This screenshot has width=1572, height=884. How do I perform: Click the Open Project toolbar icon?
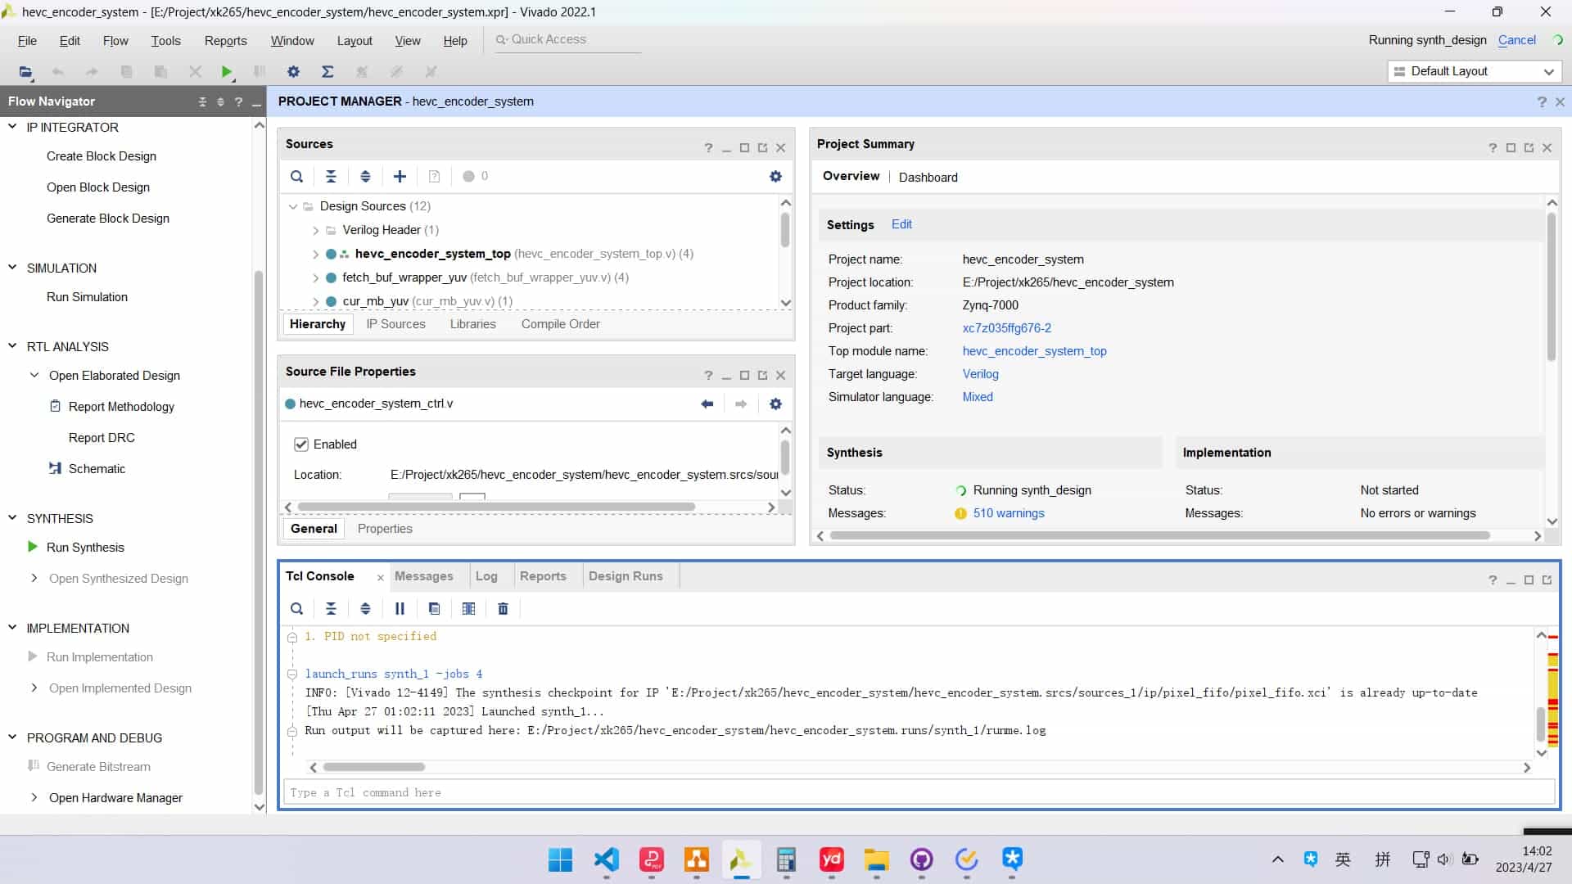(x=25, y=72)
